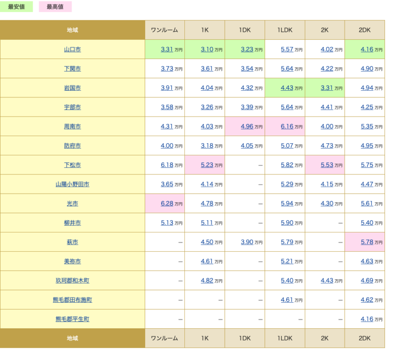Click the bottom 2DK column header
This screenshot has width=393, height=350.
365,338
